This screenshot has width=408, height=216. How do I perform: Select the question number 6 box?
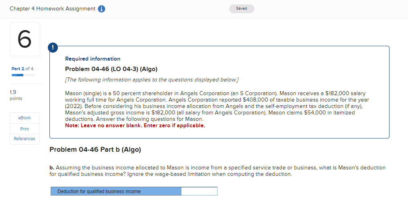25,39
